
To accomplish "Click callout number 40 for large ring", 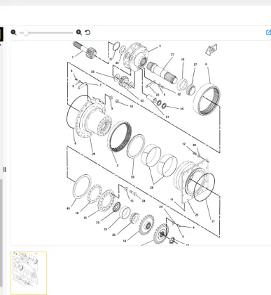I will pos(68,209).
